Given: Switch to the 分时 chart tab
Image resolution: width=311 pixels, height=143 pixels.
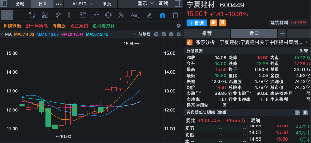Looking at the screenshot, I should pyautogui.click(x=20, y=4).
